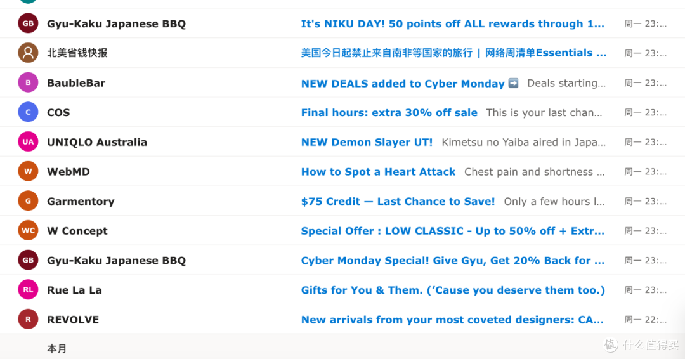This screenshot has height=359, width=685.
Task: Open the NIKU DAY 50 points off email
Action: tap(452, 24)
